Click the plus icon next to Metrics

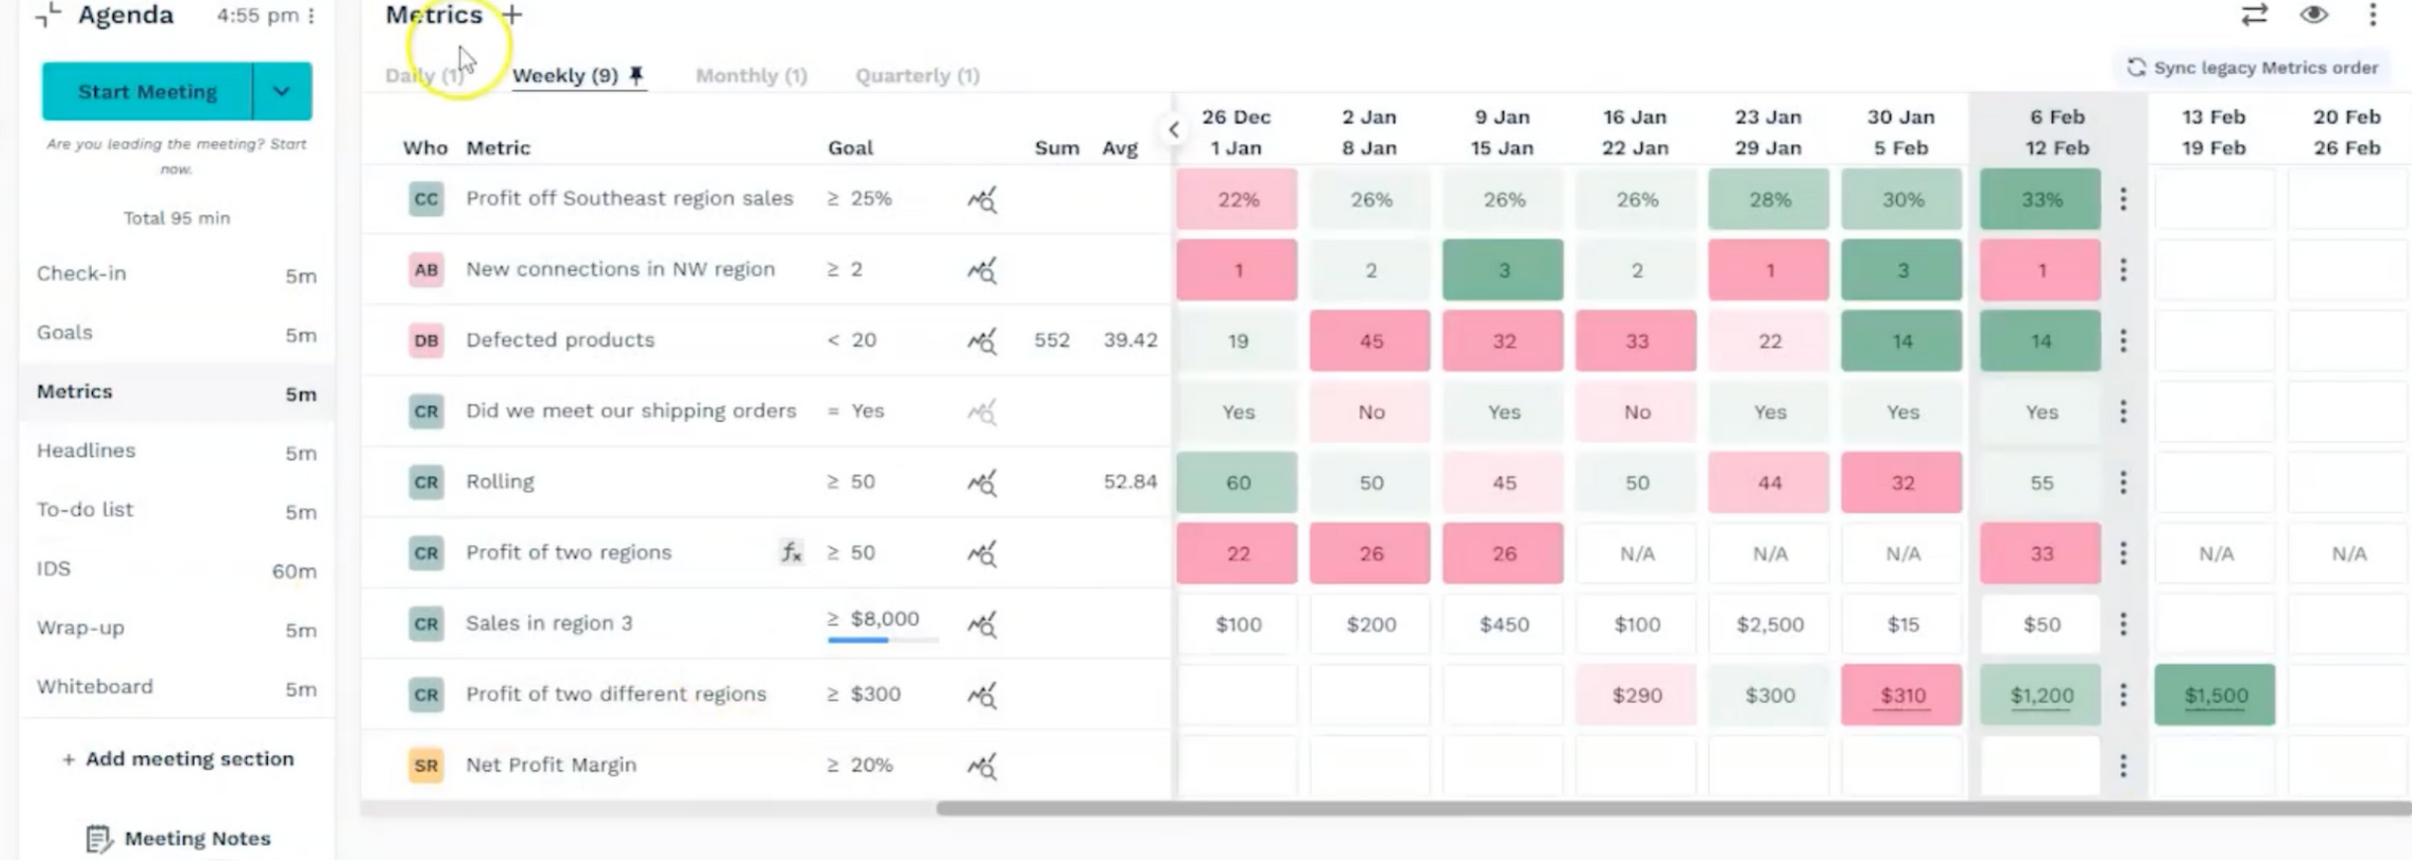point(512,15)
